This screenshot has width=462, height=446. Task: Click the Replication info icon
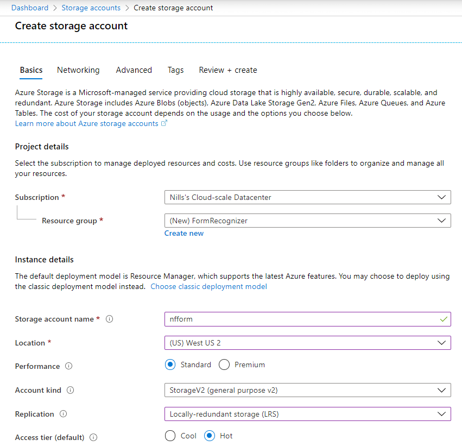click(64, 414)
